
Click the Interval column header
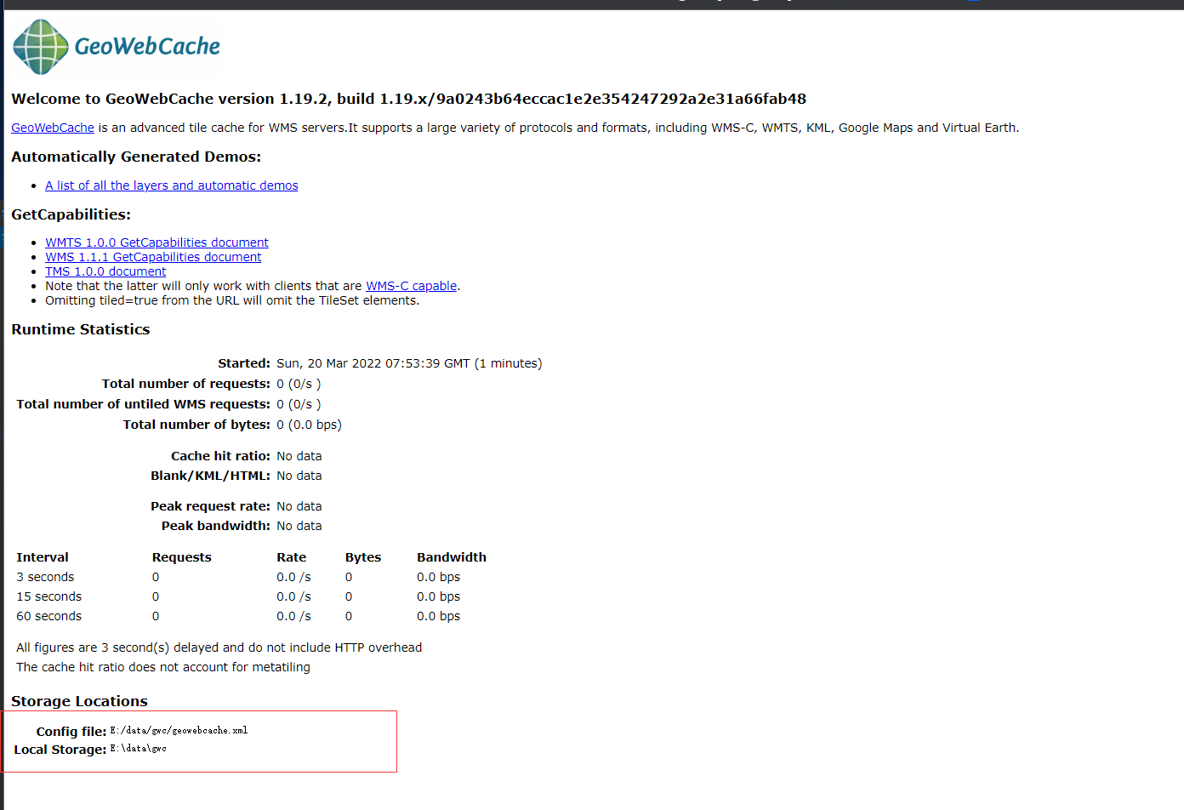(x=43, y=557)
